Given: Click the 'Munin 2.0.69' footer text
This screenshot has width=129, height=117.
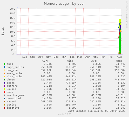Looking at the screenshot, I should click(65, 114).
